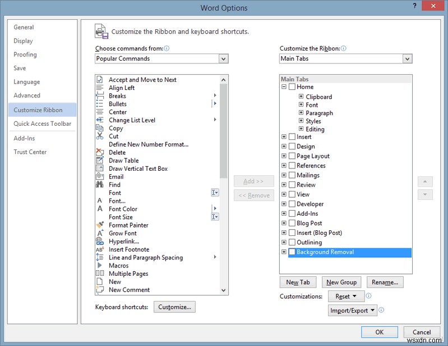This screenshot has height=346, width=448.
Task: Click the Find binoculars icon
Action: click(100, 185)
